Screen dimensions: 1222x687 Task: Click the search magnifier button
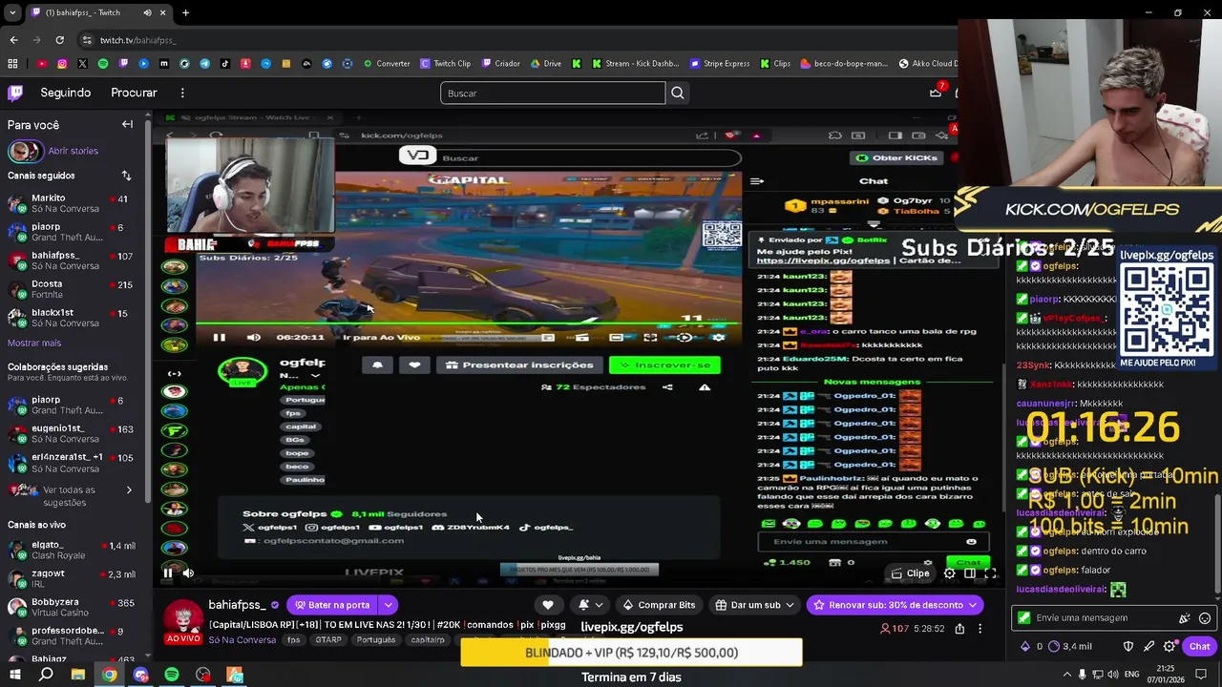point(677,93)
